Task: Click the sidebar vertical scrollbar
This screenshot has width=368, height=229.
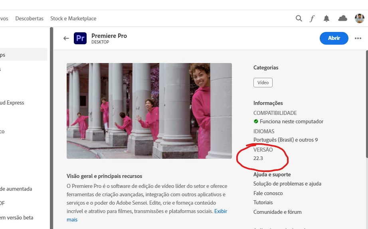Action: (x=51, y=128)
